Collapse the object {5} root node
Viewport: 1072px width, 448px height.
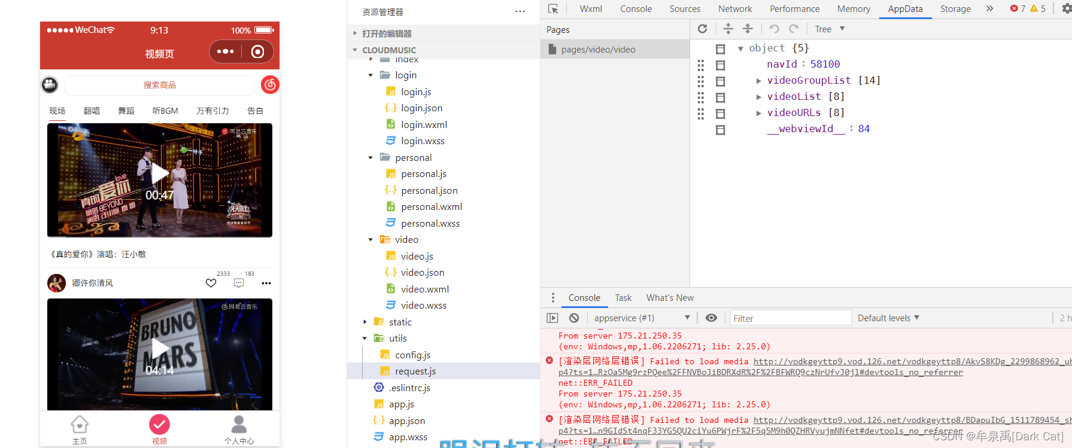coord(740,48)
